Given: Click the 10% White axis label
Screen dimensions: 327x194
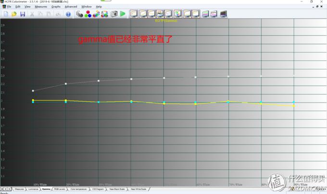Looking at the screenshot, I should coord(40,184).
